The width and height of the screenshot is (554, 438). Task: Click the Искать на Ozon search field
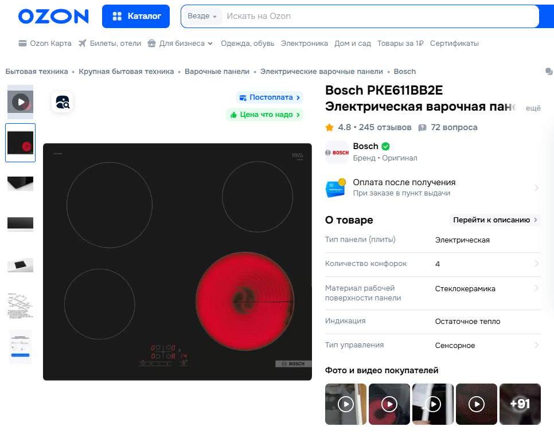point(379,16)
